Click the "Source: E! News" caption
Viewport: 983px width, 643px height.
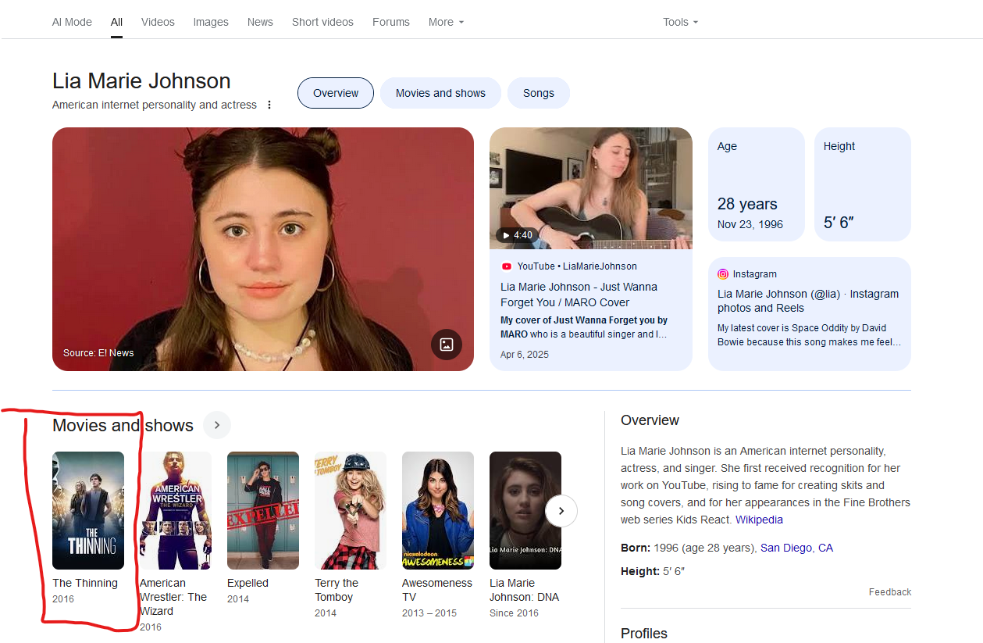pos(98,353)
